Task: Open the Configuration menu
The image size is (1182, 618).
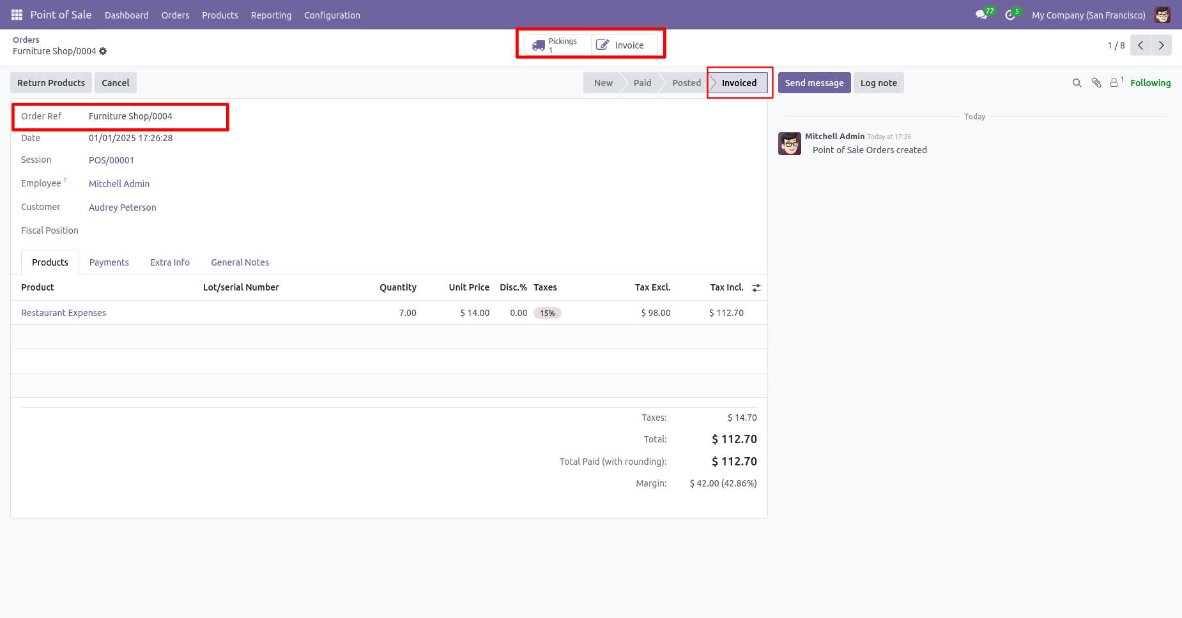Action: point(332,15)
